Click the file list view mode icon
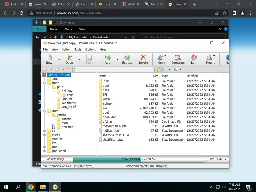 tap(165, 69)
